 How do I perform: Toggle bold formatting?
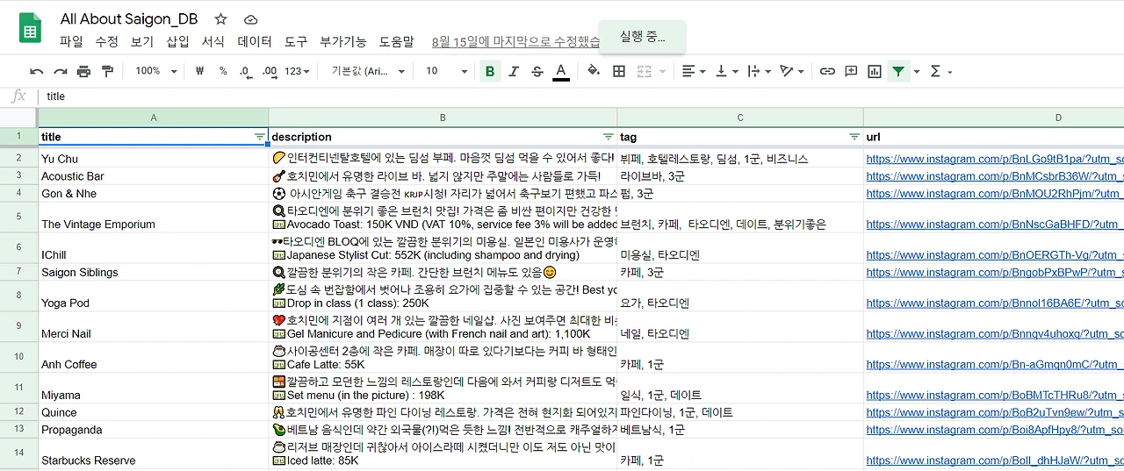click(490, 71)
